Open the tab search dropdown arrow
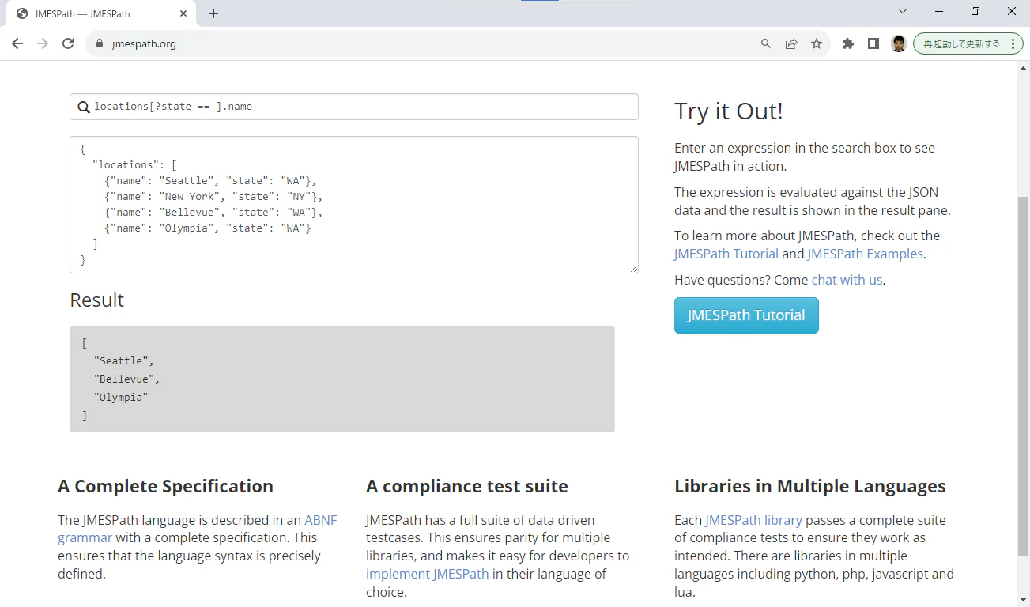The width and height of the screenshot is (1030, 607). pyautogui.click(x=903, y=11)
